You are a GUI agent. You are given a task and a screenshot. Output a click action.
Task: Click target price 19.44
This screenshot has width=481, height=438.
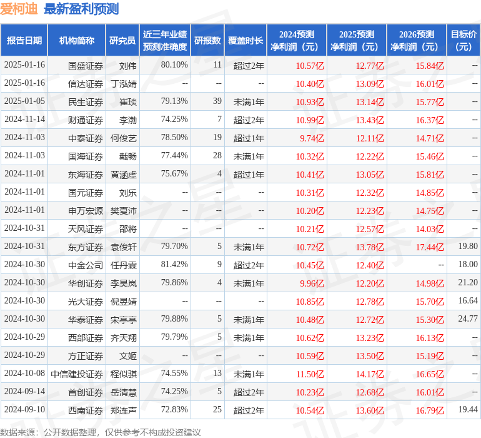[x=468, y=409]
